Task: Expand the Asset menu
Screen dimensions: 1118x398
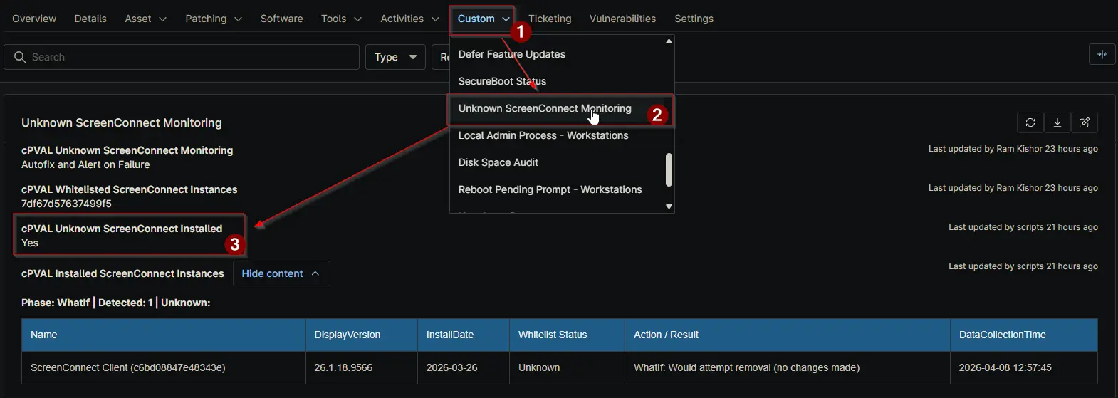Action: click(x=145, y=19)
